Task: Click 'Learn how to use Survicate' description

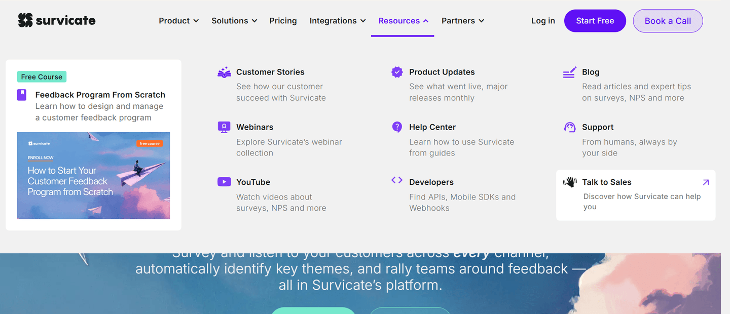Action: click(461, 147)
